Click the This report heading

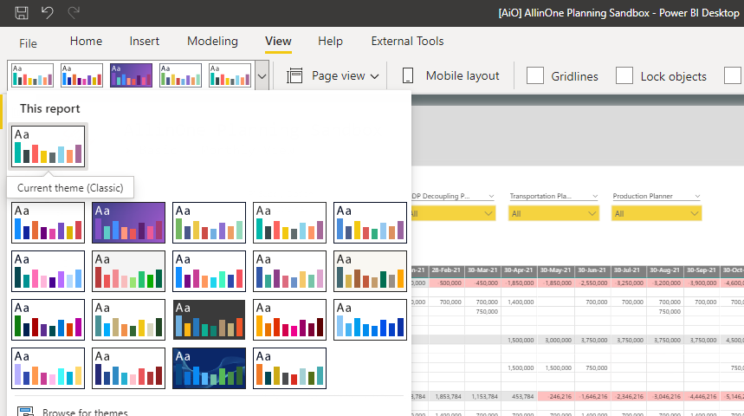[50, 108]
